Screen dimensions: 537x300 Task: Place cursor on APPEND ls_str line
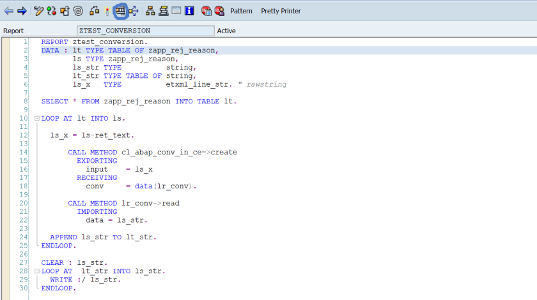(103, 237)
